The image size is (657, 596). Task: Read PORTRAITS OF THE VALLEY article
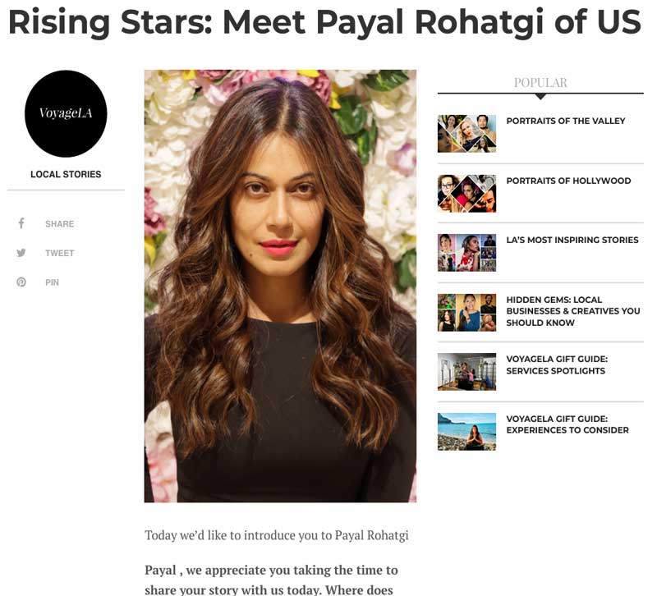pyautogui.click(x=566, y=121)
